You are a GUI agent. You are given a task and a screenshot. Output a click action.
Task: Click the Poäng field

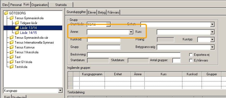166,40
